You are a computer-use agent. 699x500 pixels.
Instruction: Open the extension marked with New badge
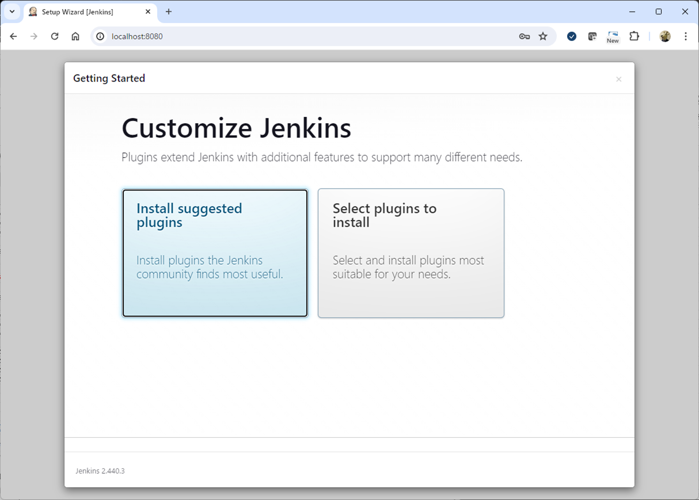click(613, 36)
